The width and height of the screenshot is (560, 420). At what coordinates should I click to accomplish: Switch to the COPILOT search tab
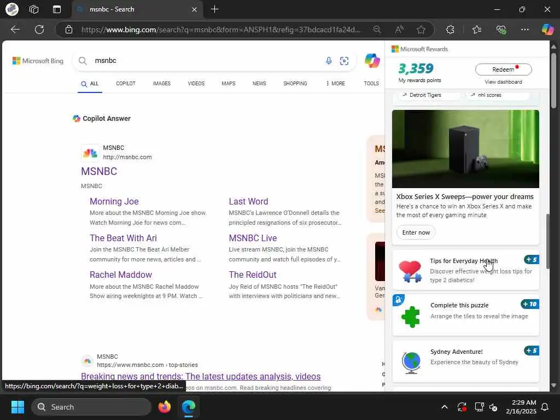(x=126, y=84)
